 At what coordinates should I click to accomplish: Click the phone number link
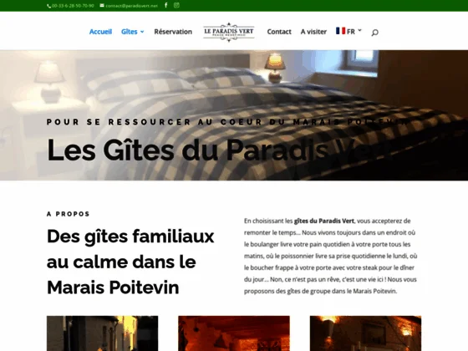coord(73,6)
